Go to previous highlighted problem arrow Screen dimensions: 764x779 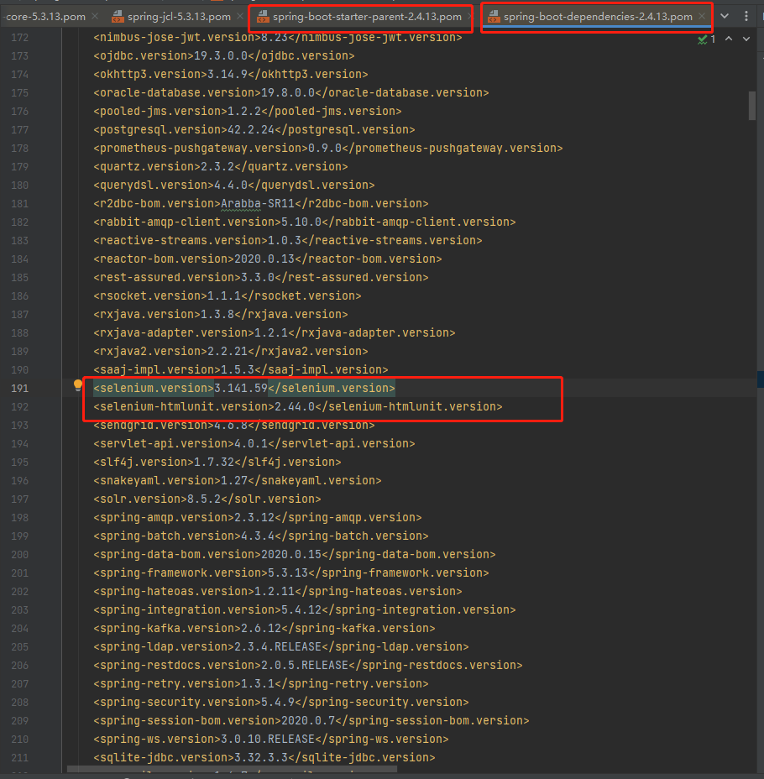[729, 39]
